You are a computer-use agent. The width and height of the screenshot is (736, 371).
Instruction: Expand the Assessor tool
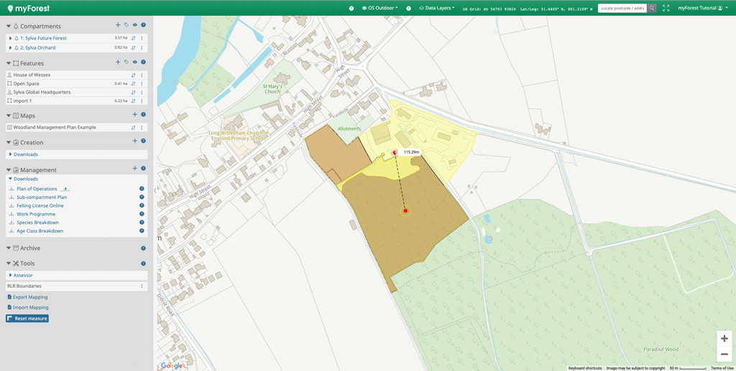[x=22, y=276]
